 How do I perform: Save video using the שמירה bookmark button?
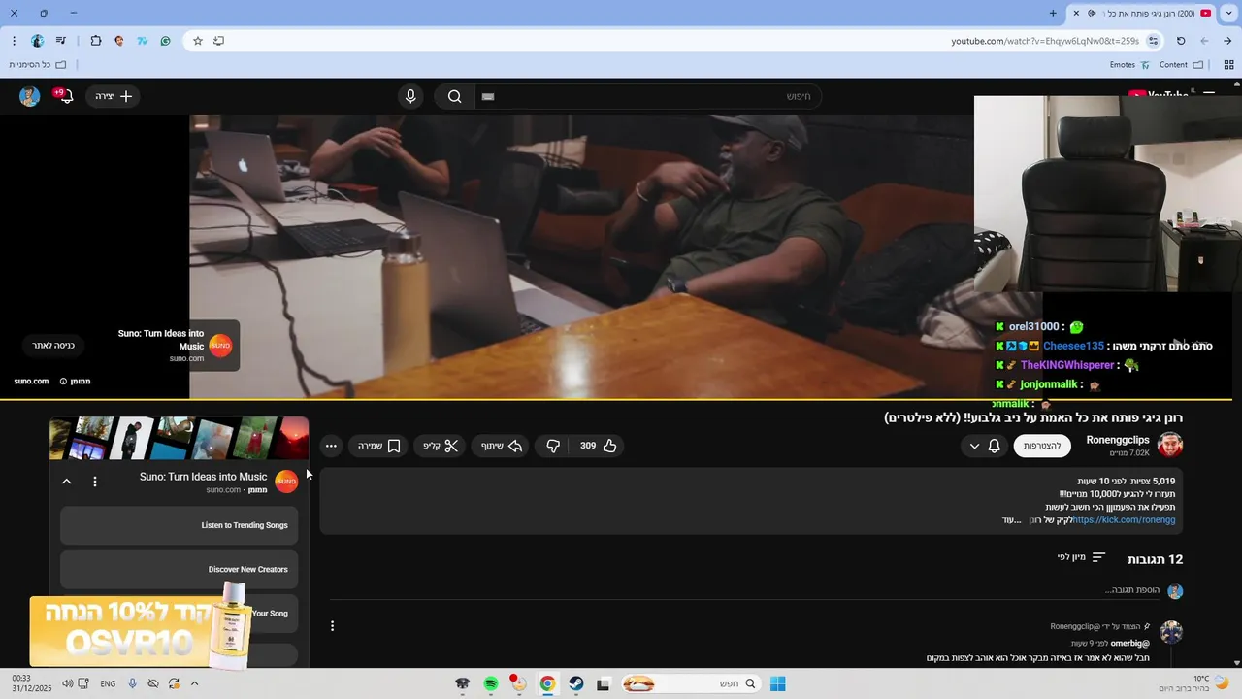pyautogui.click(x=379, y=446)
